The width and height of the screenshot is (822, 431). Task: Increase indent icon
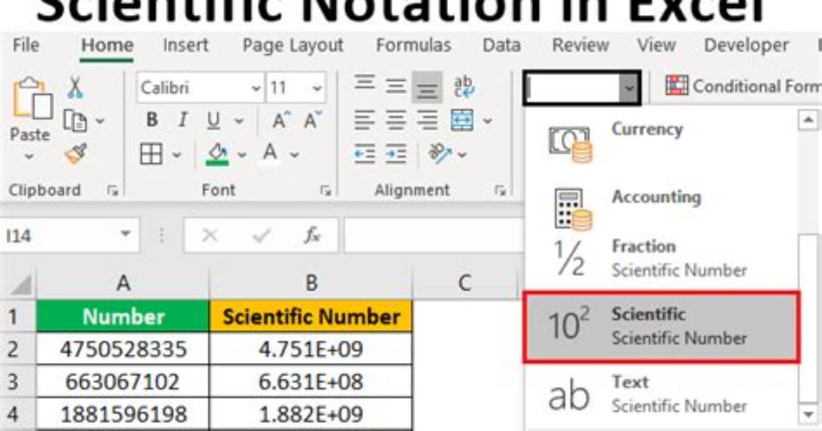396,154
